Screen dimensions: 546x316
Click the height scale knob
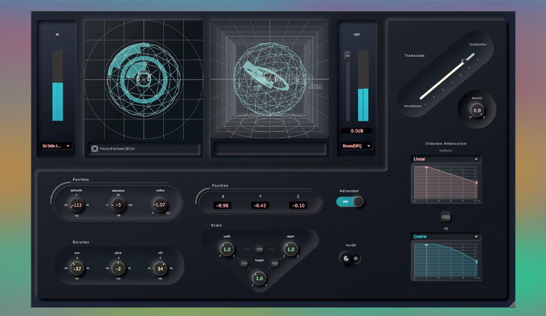click(x=259, y=278)
